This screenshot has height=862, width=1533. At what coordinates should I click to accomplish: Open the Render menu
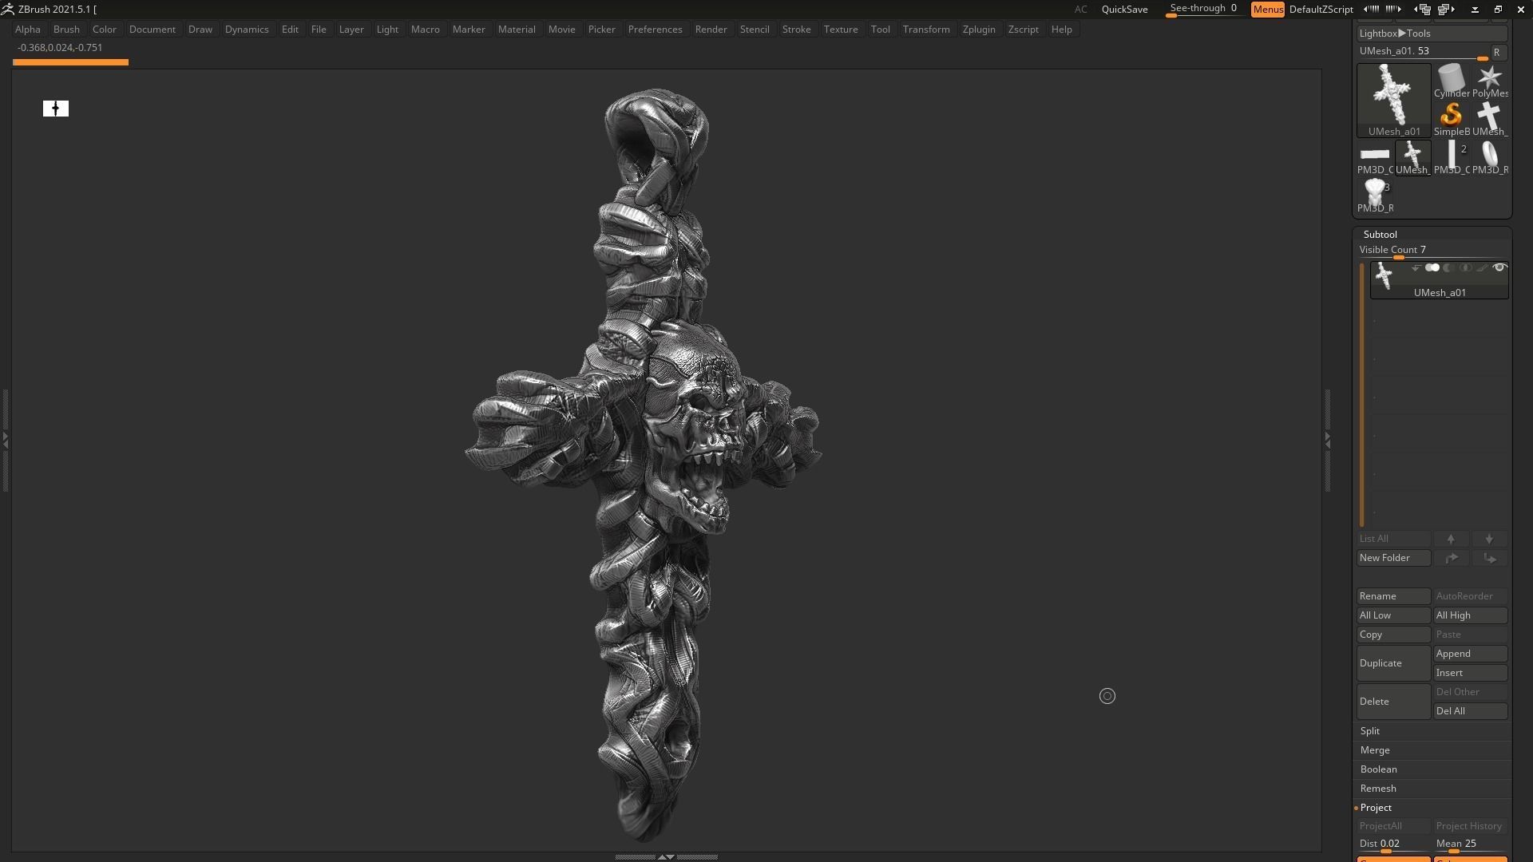click(x=711, y=30)
